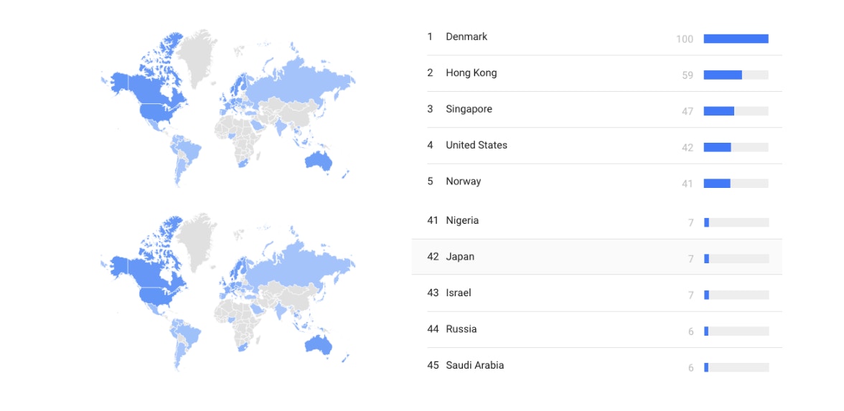Select the Saudi Arabia row
Viewport: 844px width, 411px height.
pos(474,366)
